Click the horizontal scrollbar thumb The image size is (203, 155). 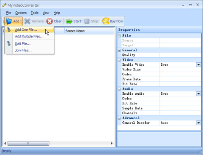coord(28,143)
